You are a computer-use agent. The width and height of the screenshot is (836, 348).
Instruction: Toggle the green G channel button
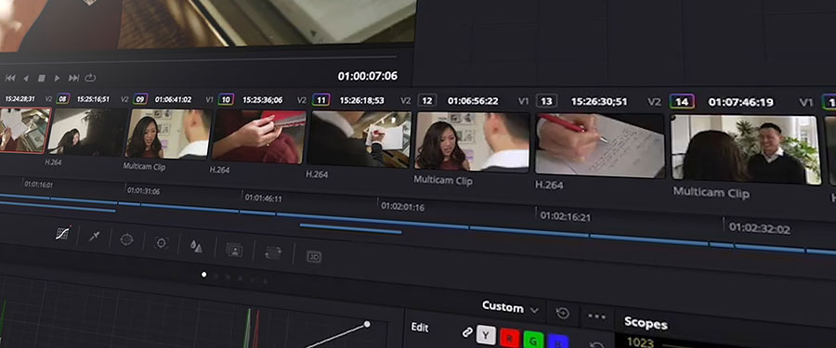click(533, 340)
